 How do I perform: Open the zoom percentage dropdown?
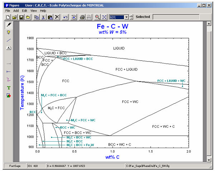[126, 17]
